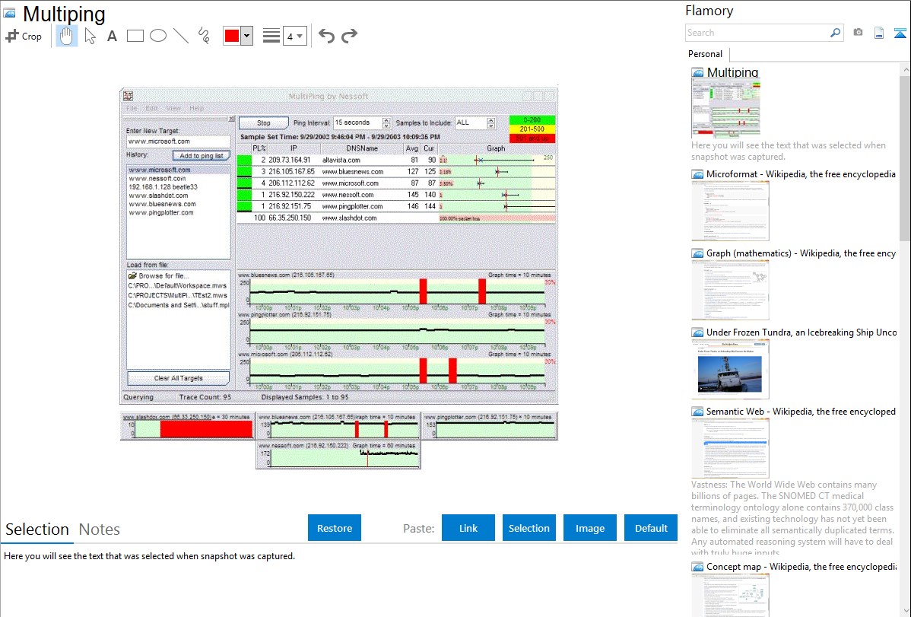
Task: Click icon beside Concept map entry
Action: [x=697, y=567]
